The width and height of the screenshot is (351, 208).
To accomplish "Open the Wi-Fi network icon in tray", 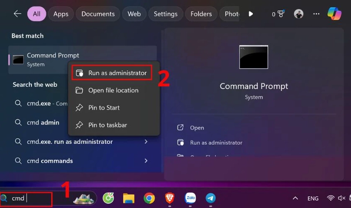I will coord(330,198).
